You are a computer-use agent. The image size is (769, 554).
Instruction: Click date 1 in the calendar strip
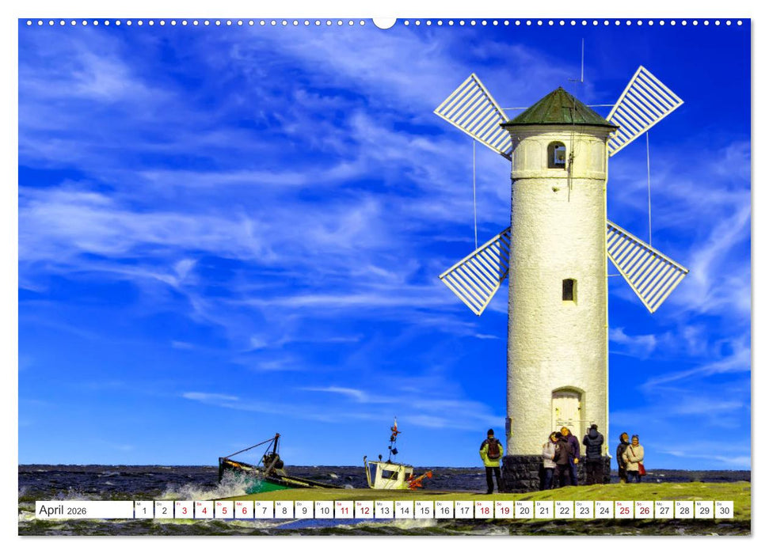[144, 510]
